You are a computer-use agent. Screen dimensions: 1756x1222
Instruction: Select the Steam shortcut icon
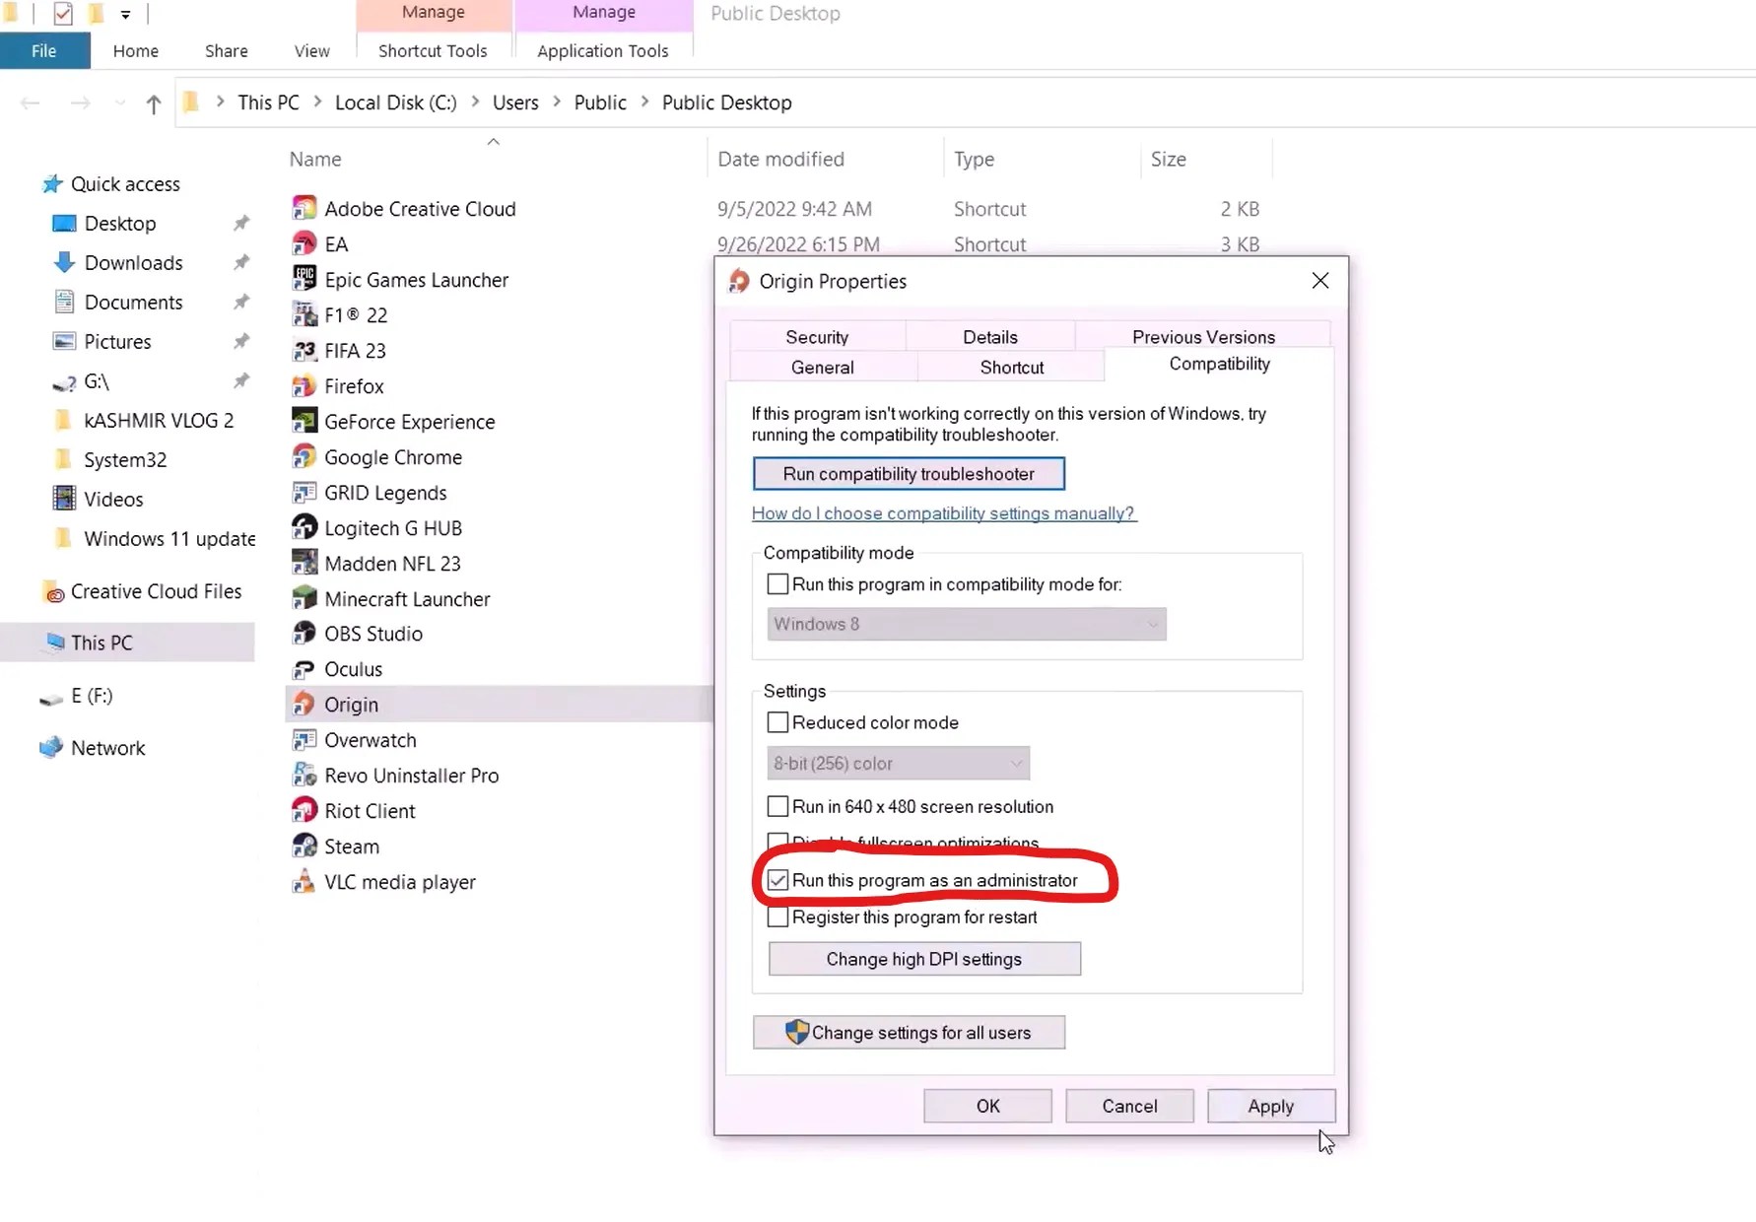304,846
